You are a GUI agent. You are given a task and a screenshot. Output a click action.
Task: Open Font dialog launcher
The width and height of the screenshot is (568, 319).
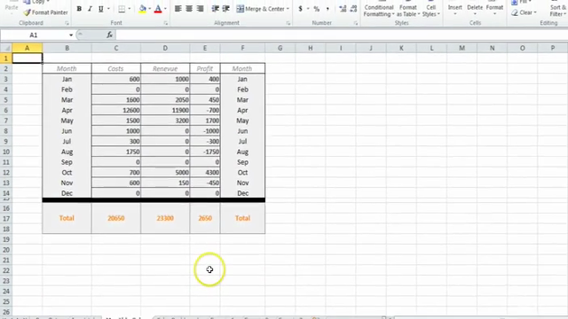pos(166,23)
